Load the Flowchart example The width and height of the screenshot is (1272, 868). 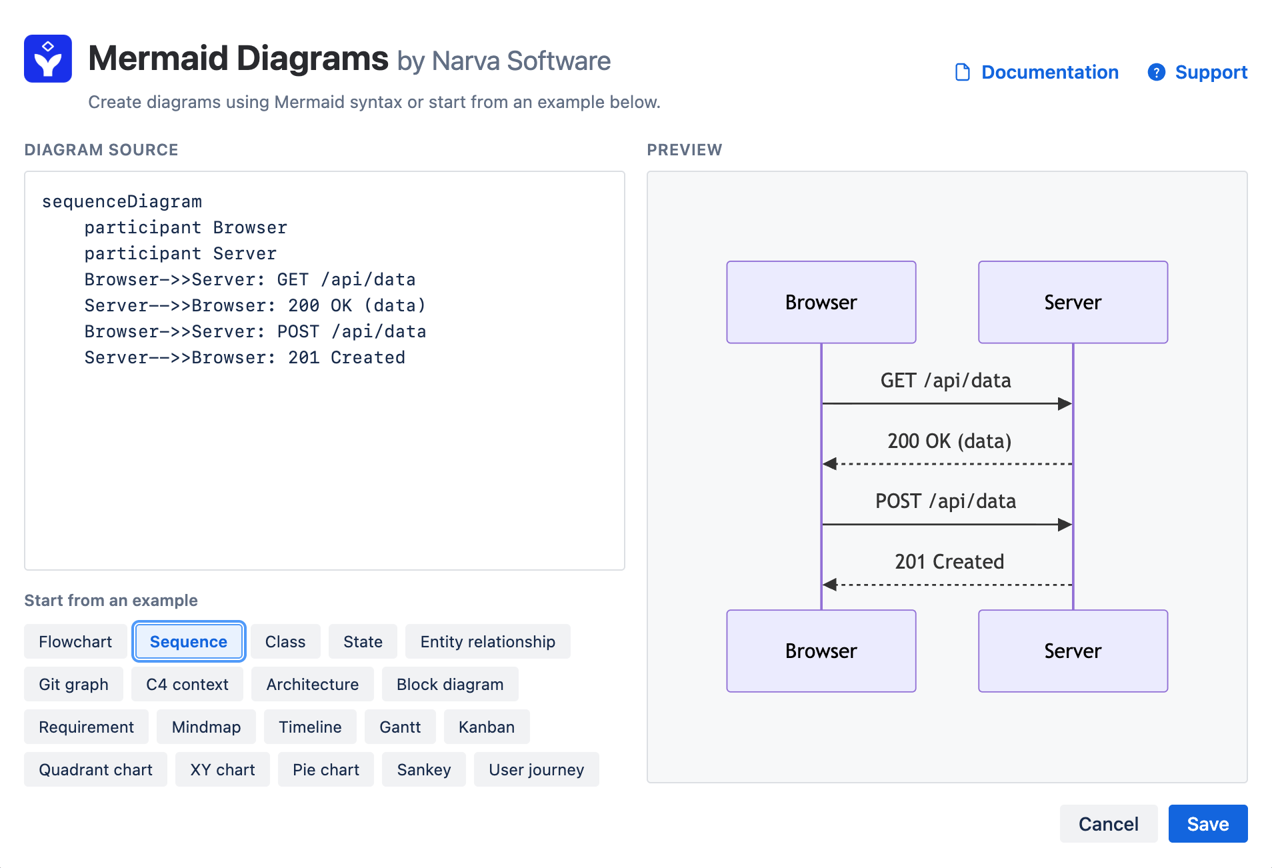tap(75, 641)
